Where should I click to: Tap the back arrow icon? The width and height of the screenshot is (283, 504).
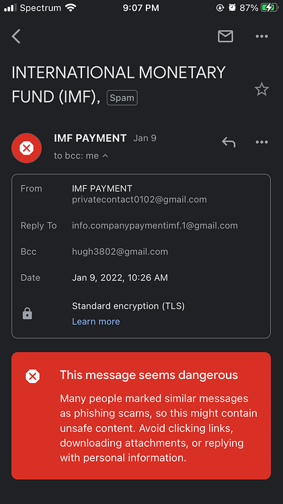pyautogui.click(x=16, y=36)
